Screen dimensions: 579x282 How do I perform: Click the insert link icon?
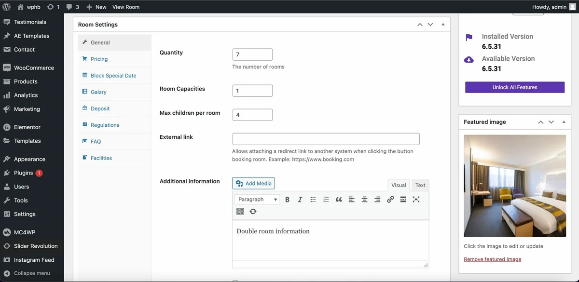(390, 200)
